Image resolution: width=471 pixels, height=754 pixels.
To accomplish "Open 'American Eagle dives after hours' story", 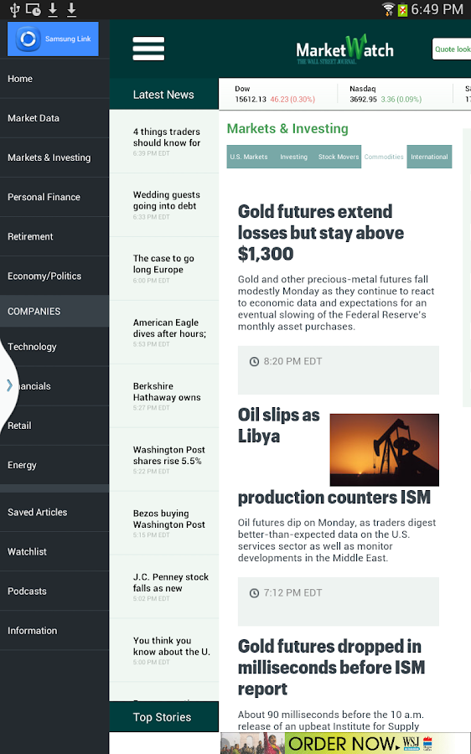I will pos(164,333).
